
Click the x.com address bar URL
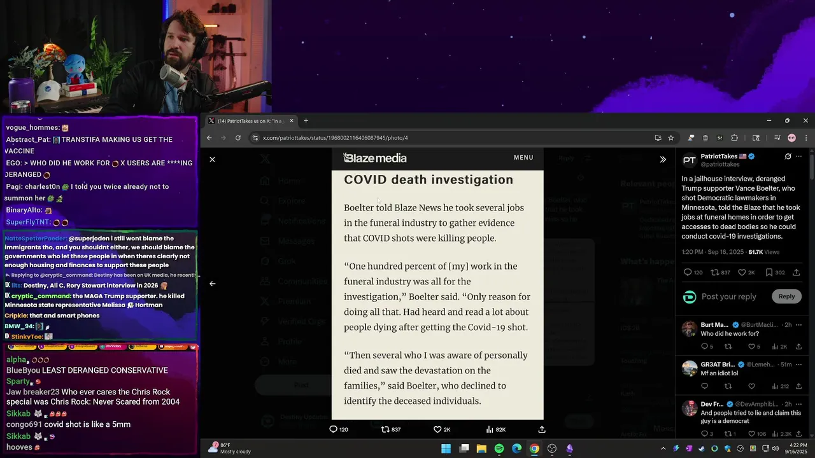336,138
